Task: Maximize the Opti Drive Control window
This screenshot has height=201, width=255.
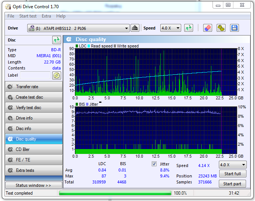Action: [x=228, y=5]
